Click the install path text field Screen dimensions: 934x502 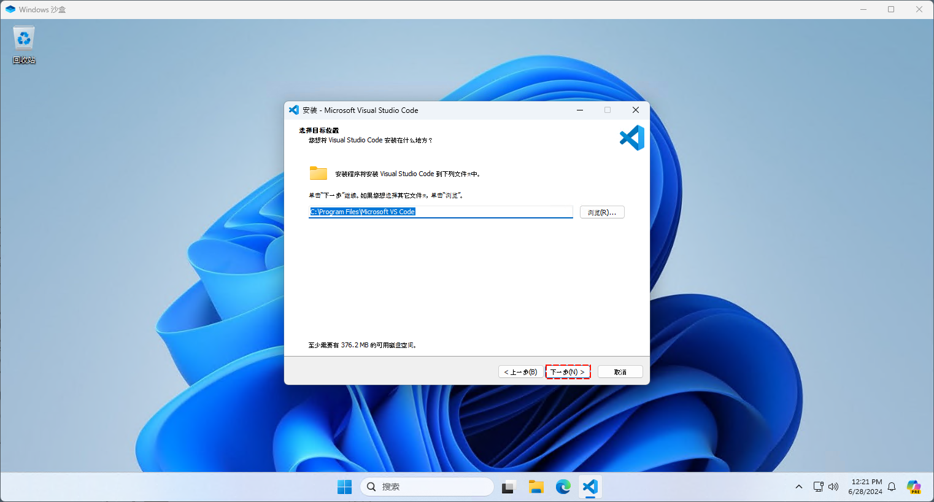(440, 212)
